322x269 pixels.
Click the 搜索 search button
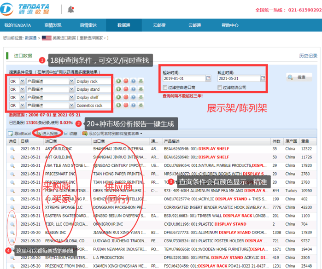299,77
